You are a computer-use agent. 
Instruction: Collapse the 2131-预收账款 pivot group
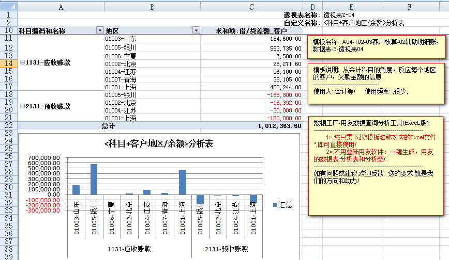pyautogui.click(x=22, y=106)
